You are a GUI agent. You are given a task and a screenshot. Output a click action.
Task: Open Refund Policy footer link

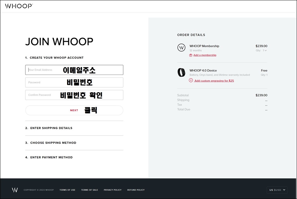pos(136,190)
